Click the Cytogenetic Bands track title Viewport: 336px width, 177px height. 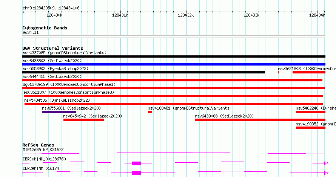point(45,28)
